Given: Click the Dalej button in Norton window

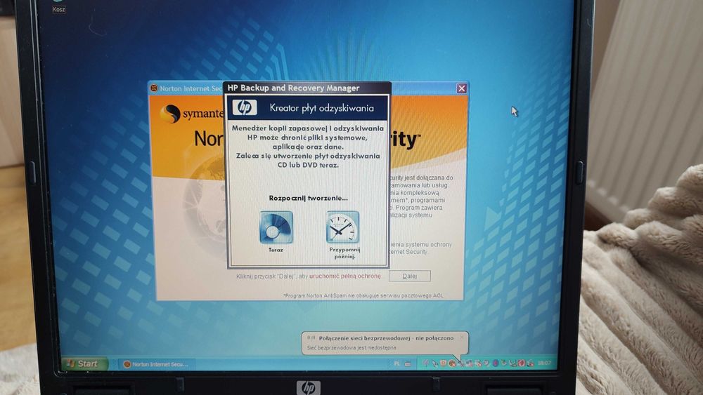Looking at the screenshot, I should (409, 276).
